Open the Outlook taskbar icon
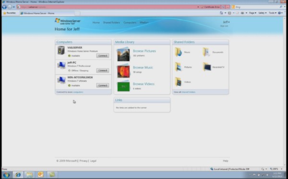Image resolution: width=288 pixels, height=179 pixels. coord(41,175)
